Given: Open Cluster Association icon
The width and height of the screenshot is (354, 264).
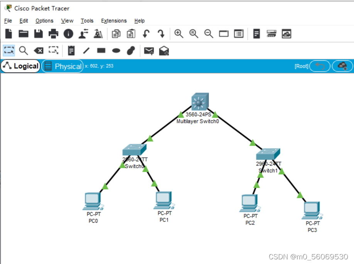Looking at the screenshot, I should click(x=271, y=34).
